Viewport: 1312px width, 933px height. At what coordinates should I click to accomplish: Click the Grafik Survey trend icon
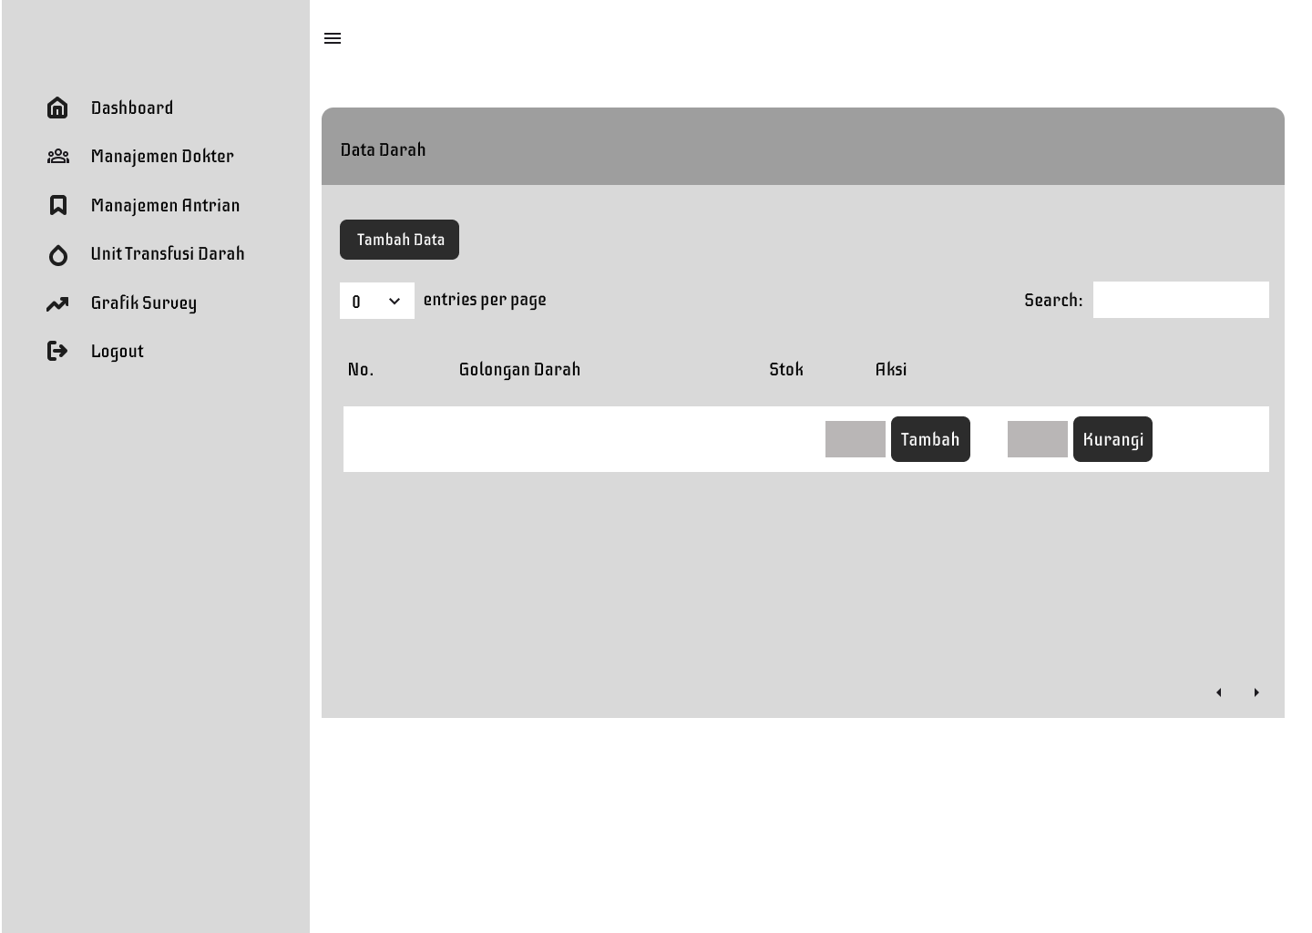click(x=57, y=303)
